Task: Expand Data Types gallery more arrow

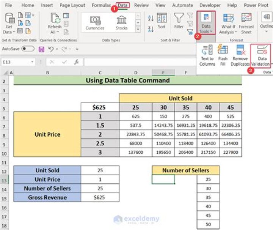Action: pos(138,29)
